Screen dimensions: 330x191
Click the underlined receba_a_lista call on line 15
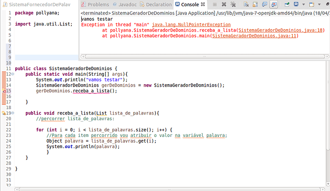(91, 91)
